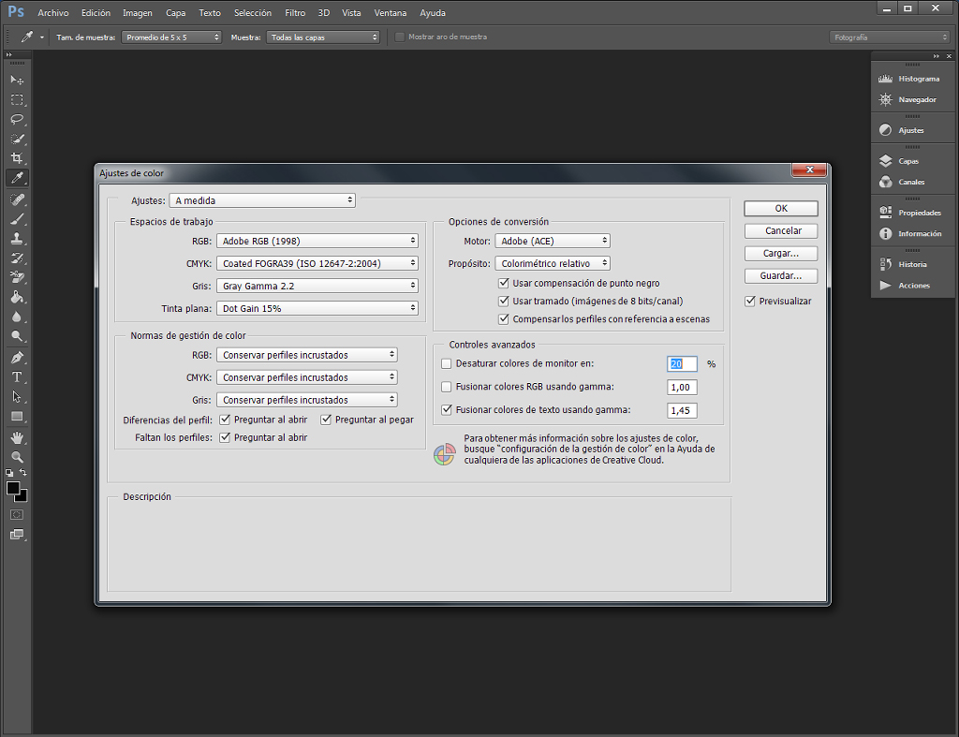Select the Hand tool
Screen dimensions: 959x737
(x=17, y=438)
